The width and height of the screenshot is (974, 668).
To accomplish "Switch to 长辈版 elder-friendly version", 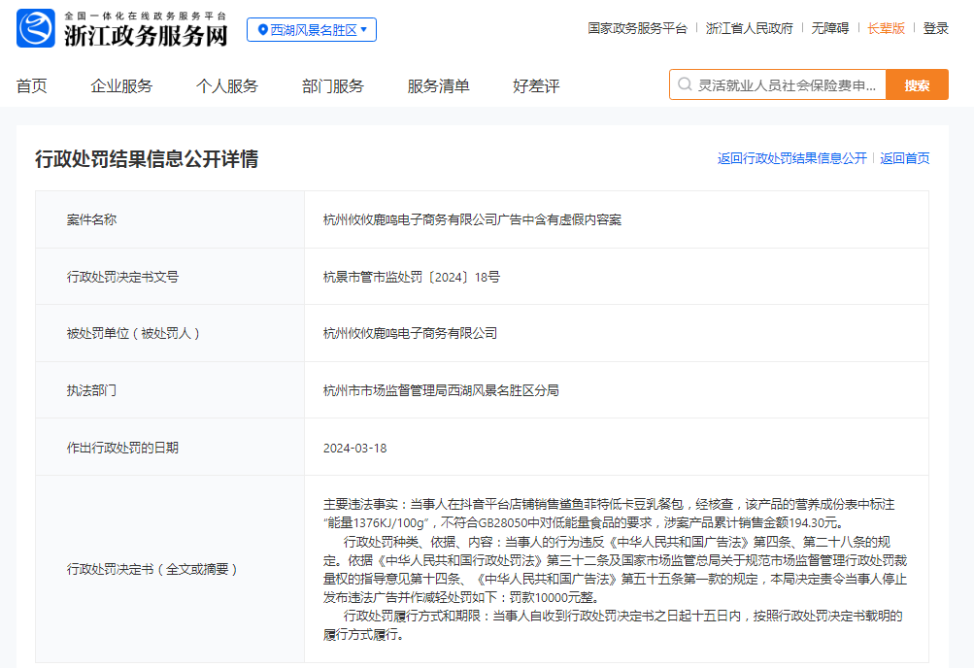I will (886, 28).
